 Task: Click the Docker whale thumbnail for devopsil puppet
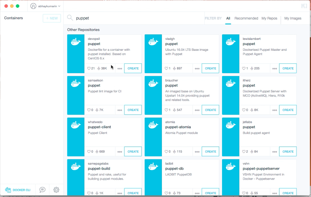[x=76, y=54]
